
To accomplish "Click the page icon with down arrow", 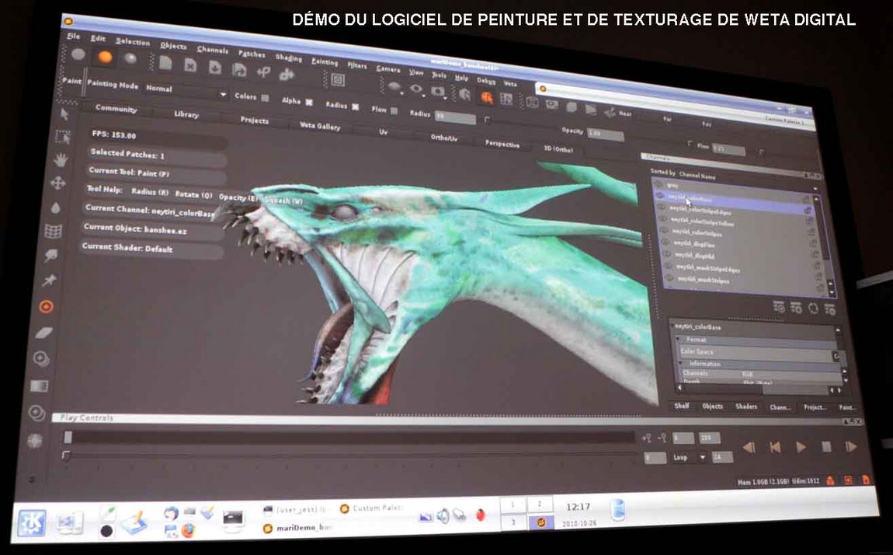I will [x=214, y=68].
